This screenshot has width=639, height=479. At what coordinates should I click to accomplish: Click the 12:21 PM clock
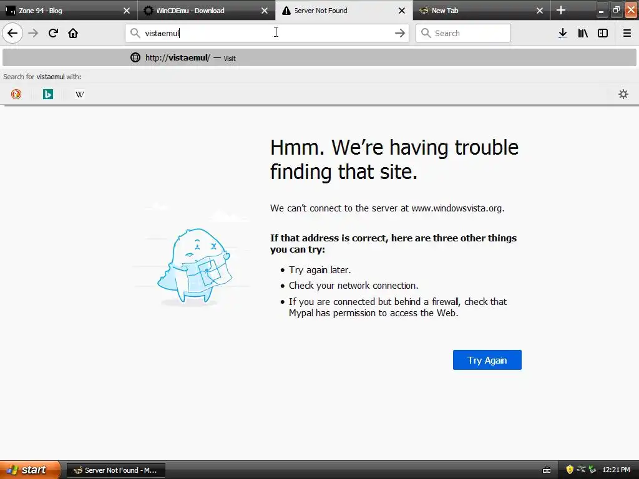click(x=616, y=470)
